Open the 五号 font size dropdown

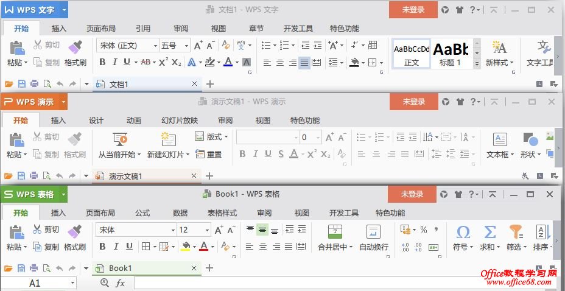click(186, 46)
